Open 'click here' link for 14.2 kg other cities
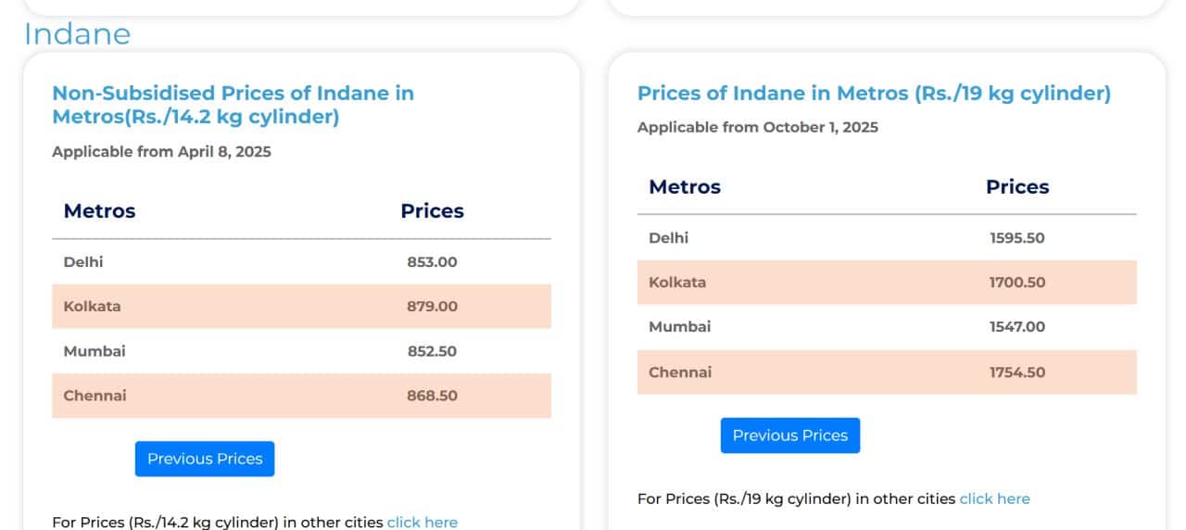 coord(422,522)
